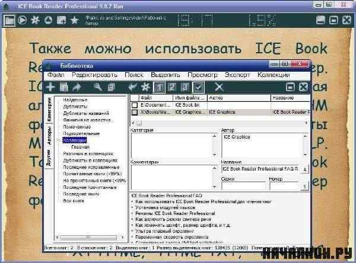Click the triangular recycle icon in main toolbar
The width and height of the screenshot is (356, 263).
[48, 20]
